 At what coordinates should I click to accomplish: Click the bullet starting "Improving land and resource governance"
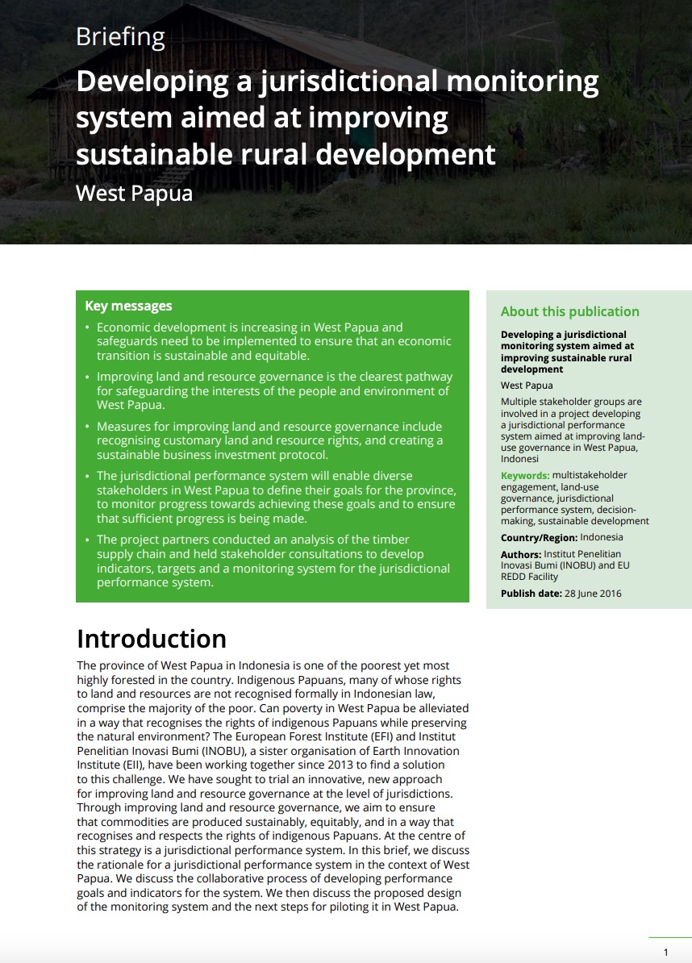click(274, 390)
